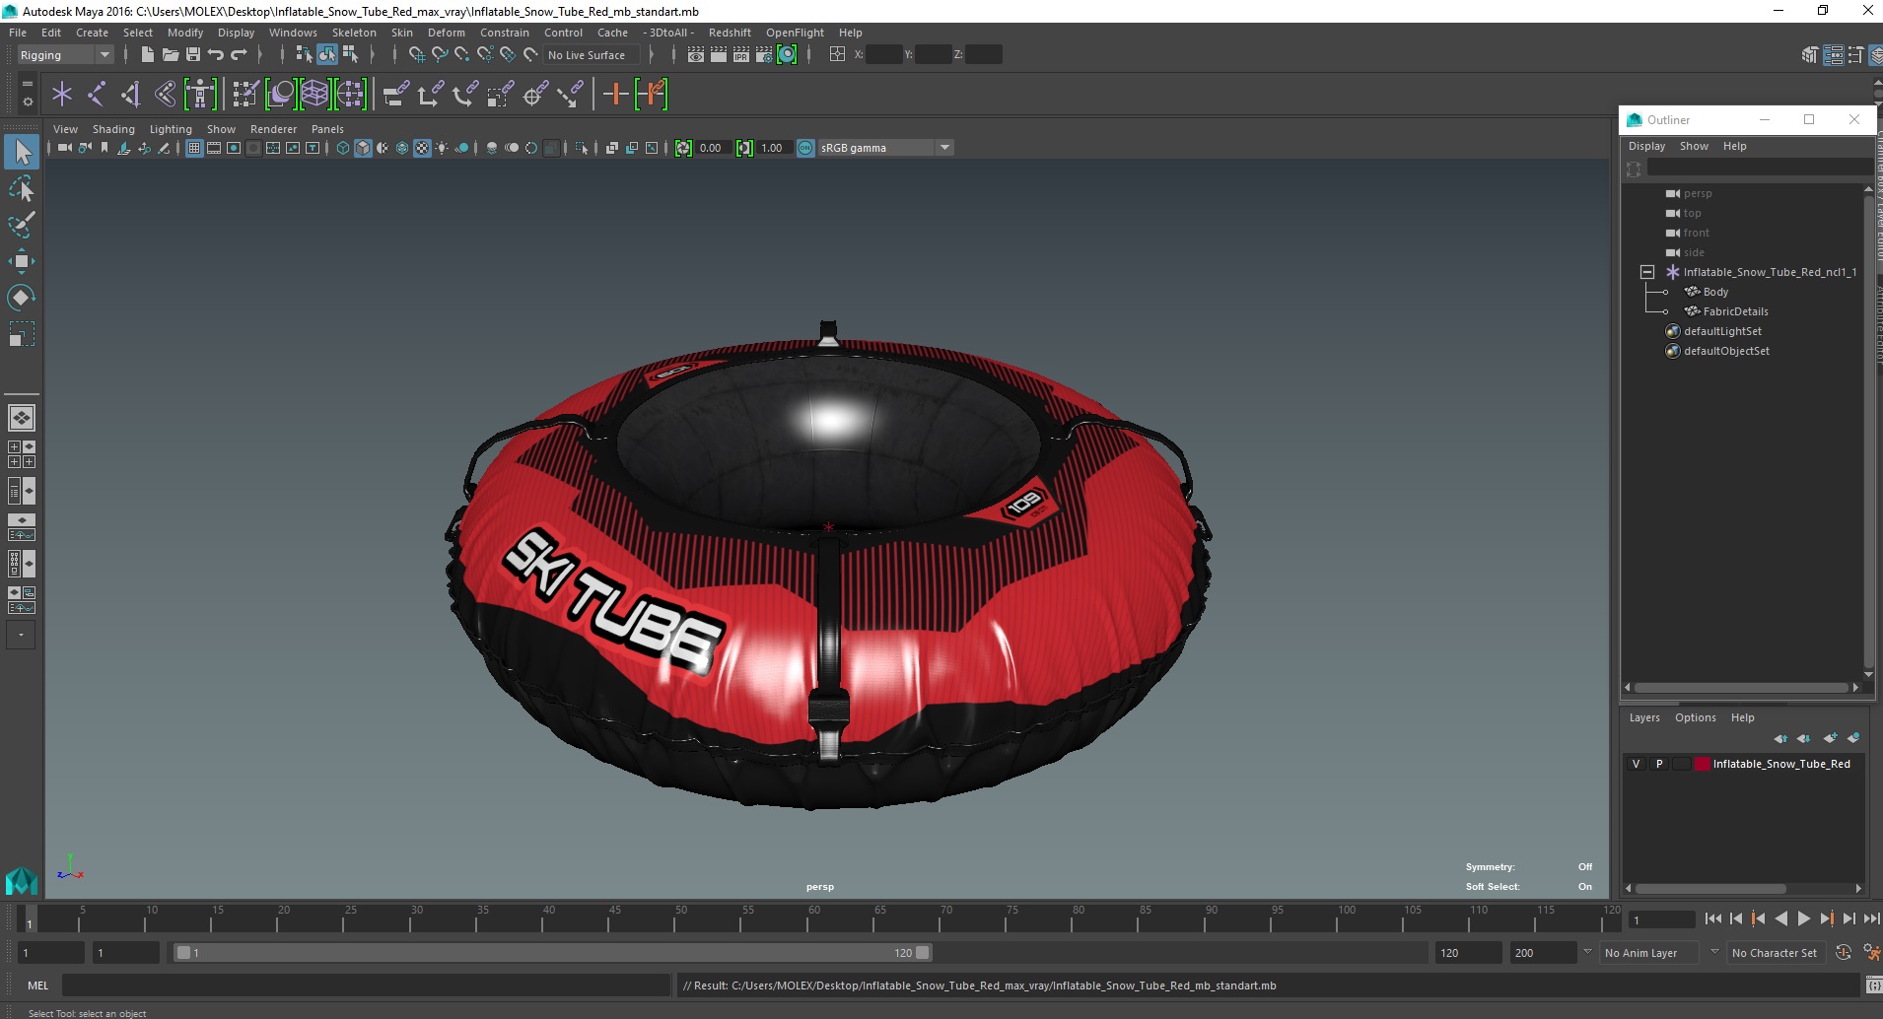This screenshot has height=1019, width=1883.
Task: Click the No Live Surface field
Action: pyautogui.click(x=592, y=55)
